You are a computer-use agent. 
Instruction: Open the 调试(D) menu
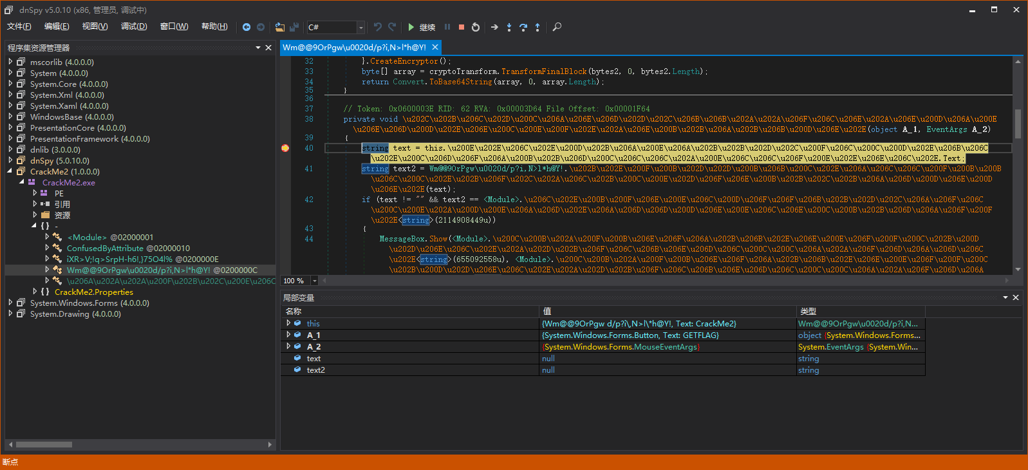tap(134, 26)
